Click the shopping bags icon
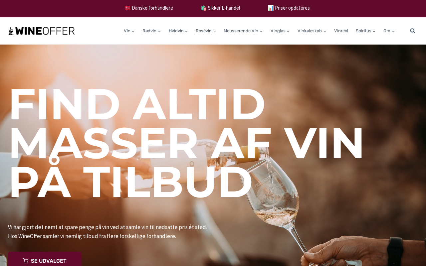Viewport: 426px width, 266px height. [204, 8]
